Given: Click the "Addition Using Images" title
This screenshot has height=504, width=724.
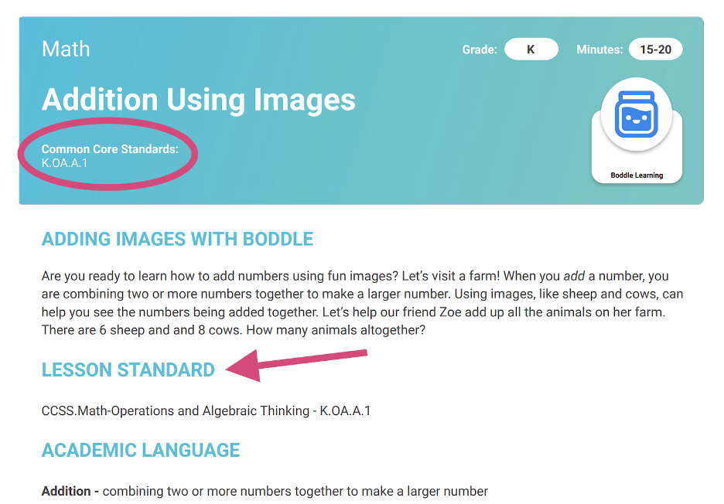Looking at the screenshot, I should pyautogui.click(x=198, y=100).
